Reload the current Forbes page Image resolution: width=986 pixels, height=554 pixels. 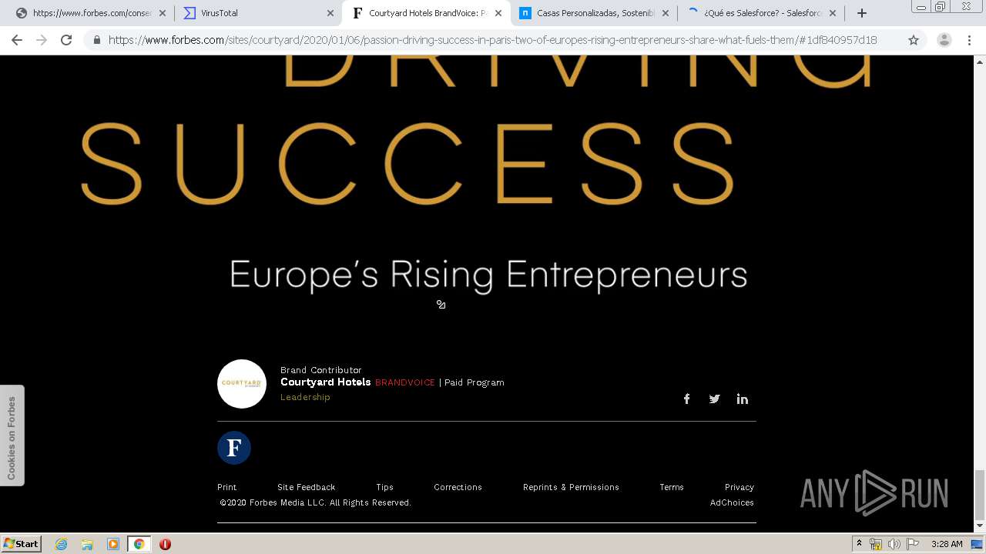pos(66,40)
